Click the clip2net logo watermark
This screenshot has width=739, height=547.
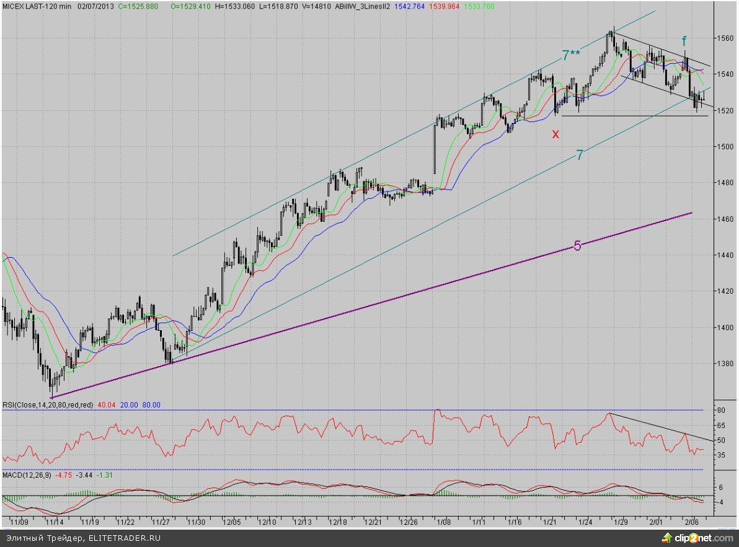coord(696,536)
